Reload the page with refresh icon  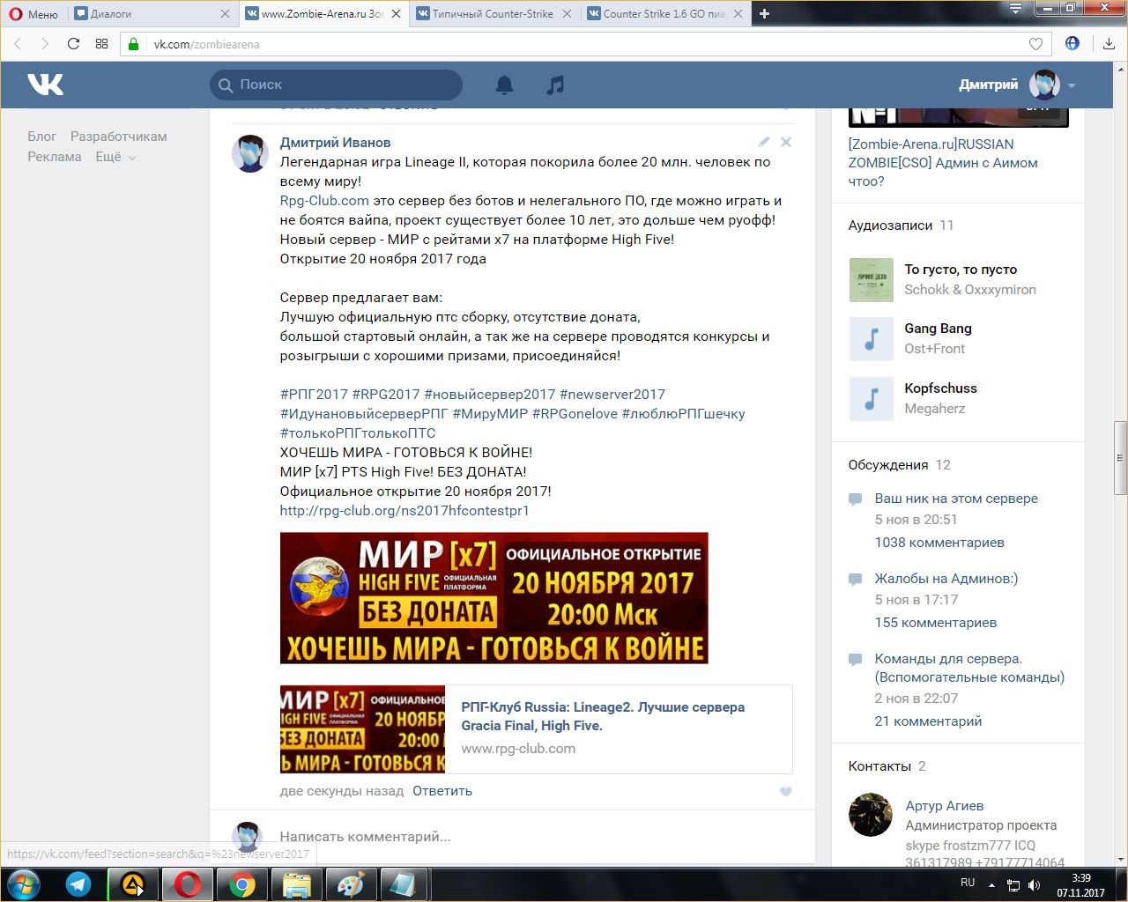point(73,44)
